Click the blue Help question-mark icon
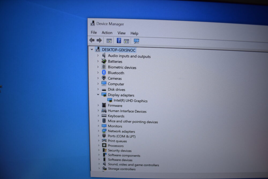Screen dimensions: 268x179 [119, 41]
